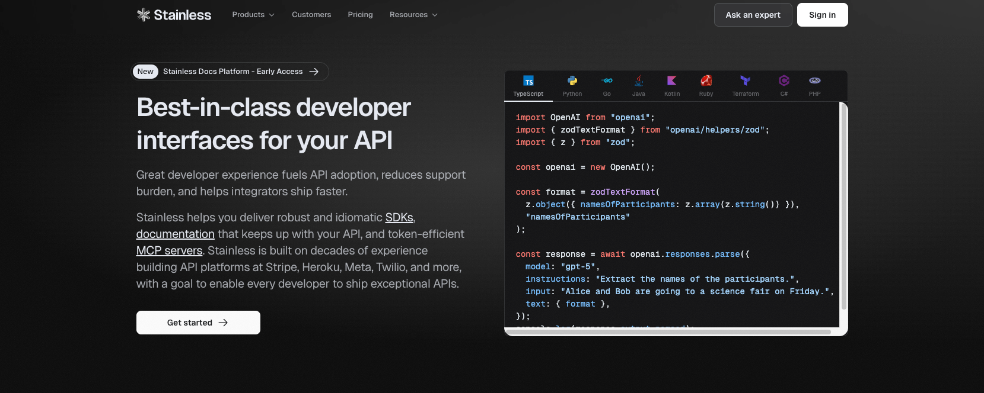984x393 pixels.
Task: Follow the documentation link
Action: pyautogui.click(x=176, y=234)
